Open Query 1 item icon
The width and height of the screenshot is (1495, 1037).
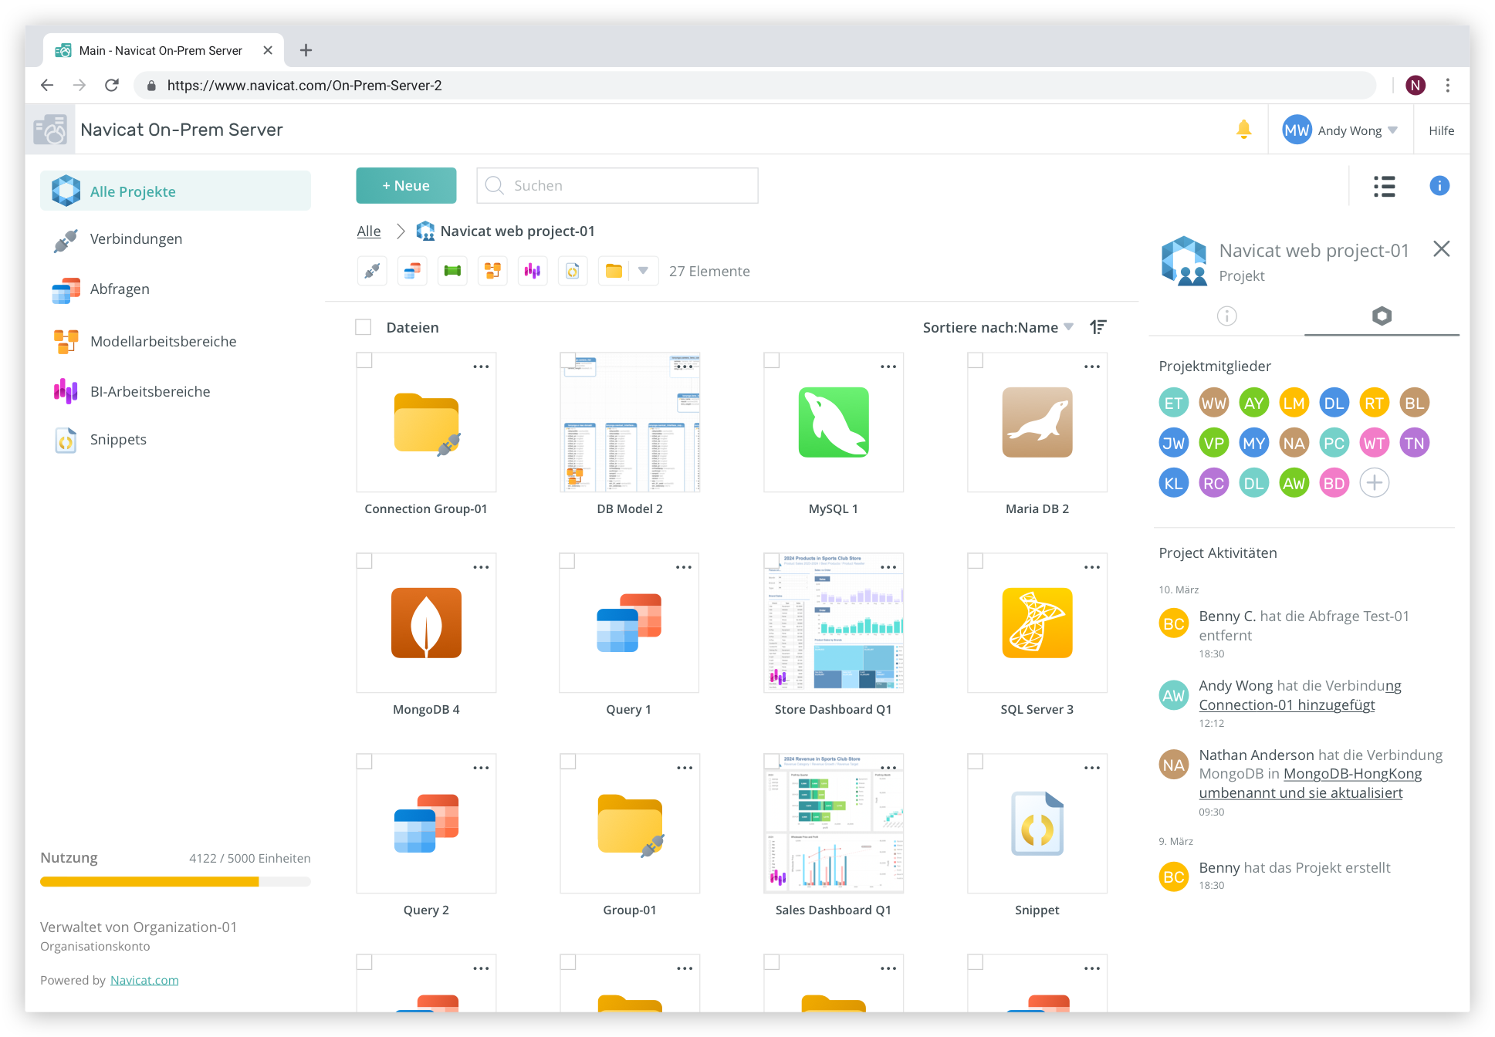click(x=629, y=623)
